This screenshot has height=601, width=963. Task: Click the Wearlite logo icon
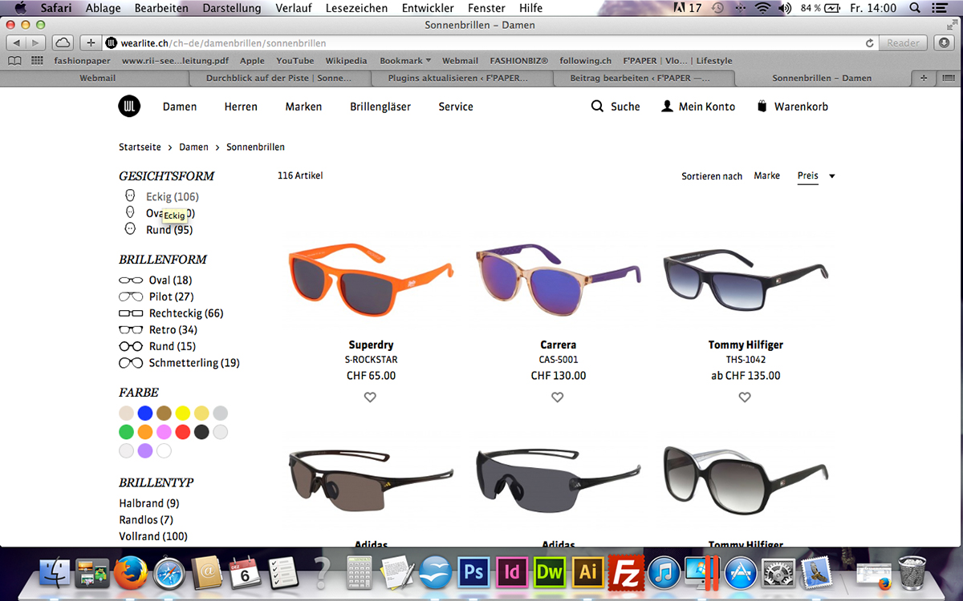coord(129,106)
